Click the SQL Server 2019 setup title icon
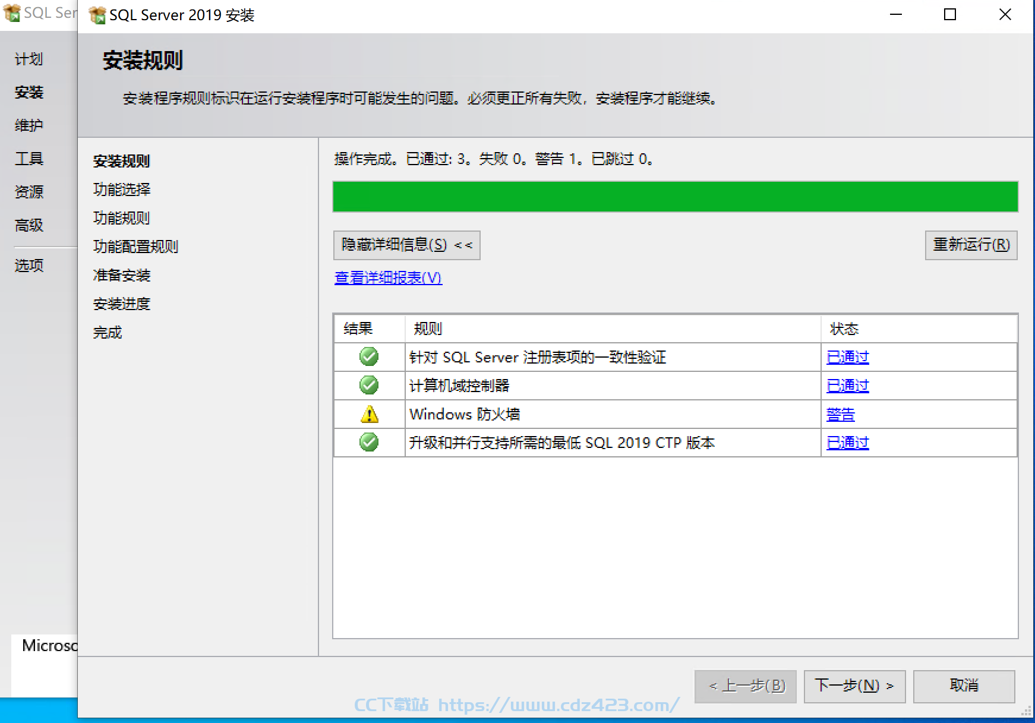Viewport: 1035px width, 723px height. tap(97, 15)
